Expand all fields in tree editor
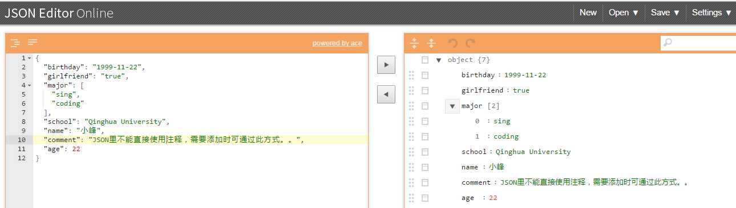This screenshot has width=736, height=208. [x=414, y=43]
